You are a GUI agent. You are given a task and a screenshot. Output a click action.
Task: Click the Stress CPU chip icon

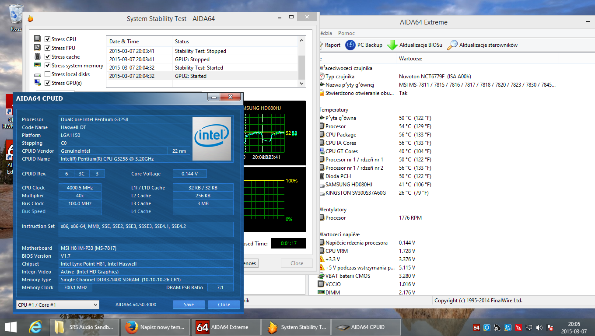pos(38,39)
